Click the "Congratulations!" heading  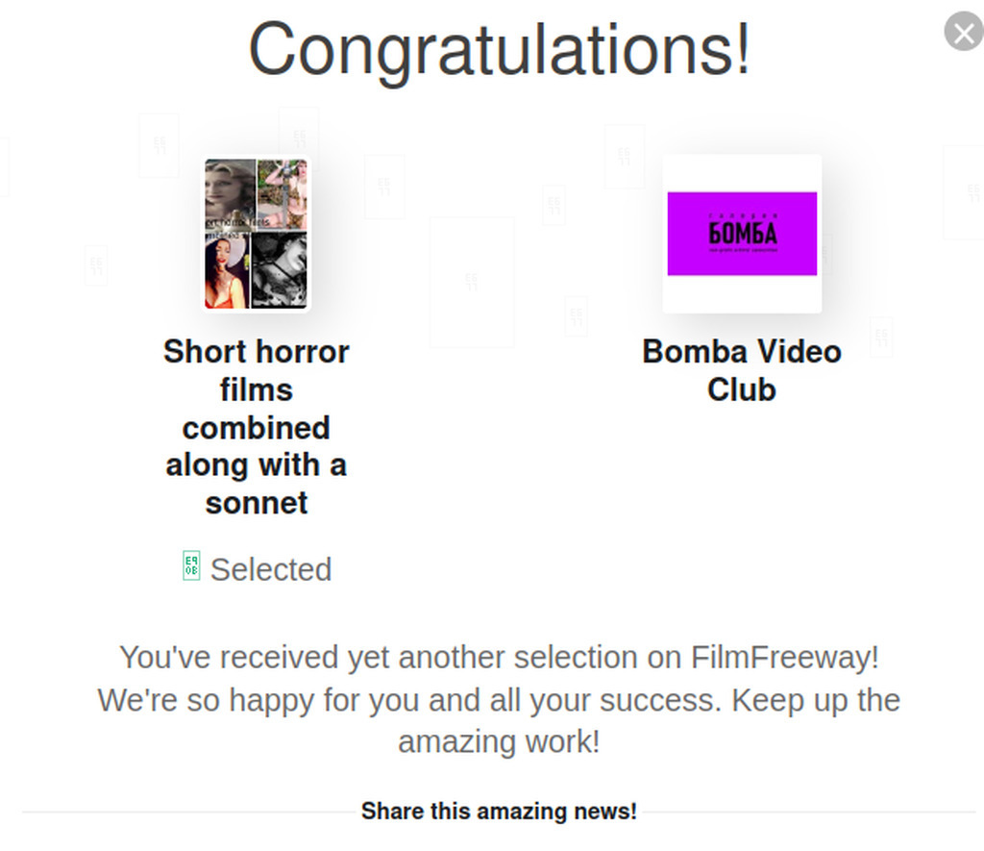(x=499, y=47)
